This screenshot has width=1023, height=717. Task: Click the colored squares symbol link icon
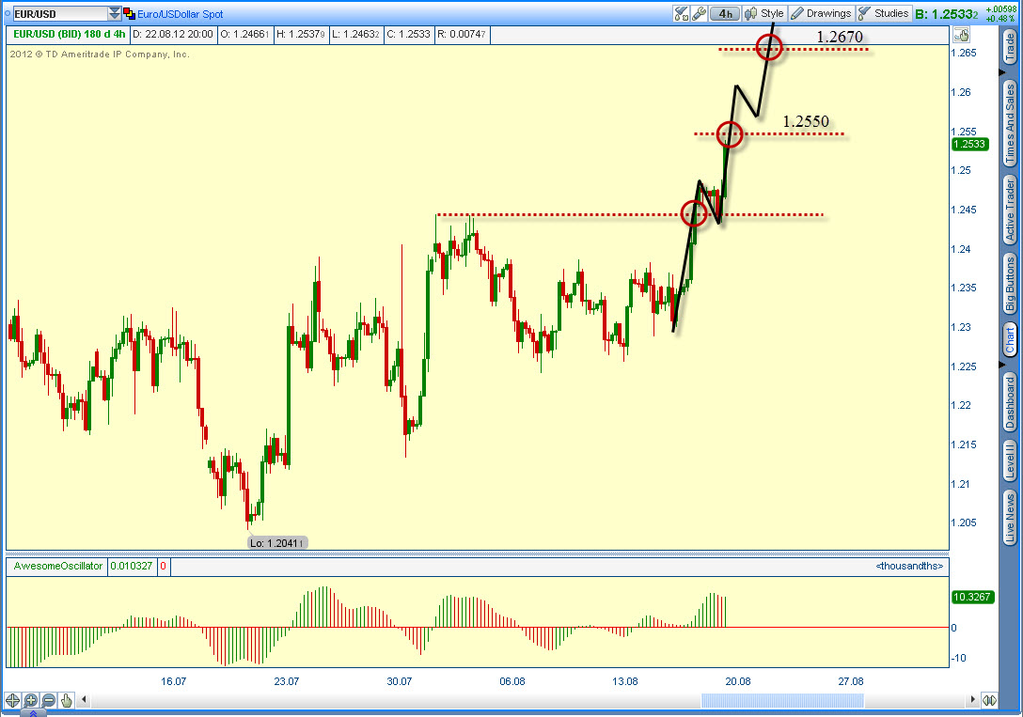129,14
